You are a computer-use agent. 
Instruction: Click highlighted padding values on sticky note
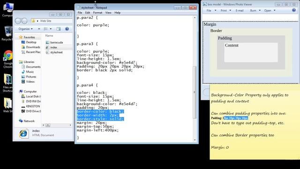236,118
